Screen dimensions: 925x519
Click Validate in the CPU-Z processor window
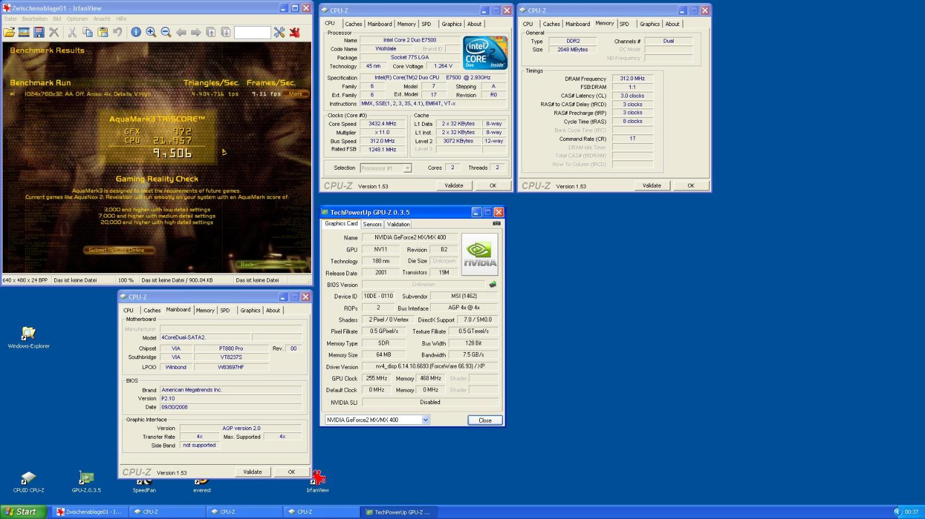coord(454,185)
